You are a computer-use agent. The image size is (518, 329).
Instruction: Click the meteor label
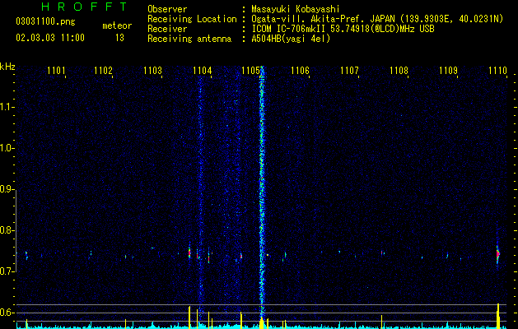117,25
